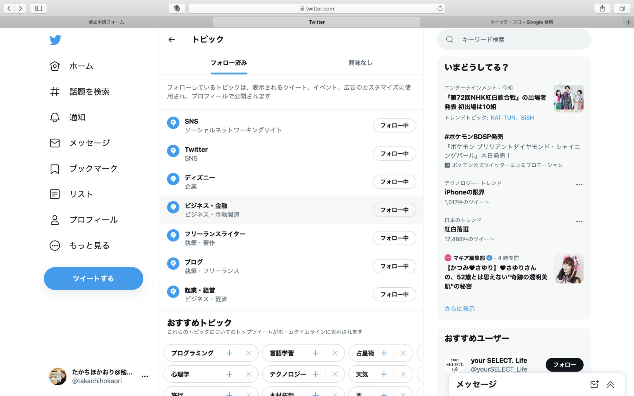This screenshot has width=634, height=396.
Task: Click the Twitter bird logo
Action: (x=55, y=40)
